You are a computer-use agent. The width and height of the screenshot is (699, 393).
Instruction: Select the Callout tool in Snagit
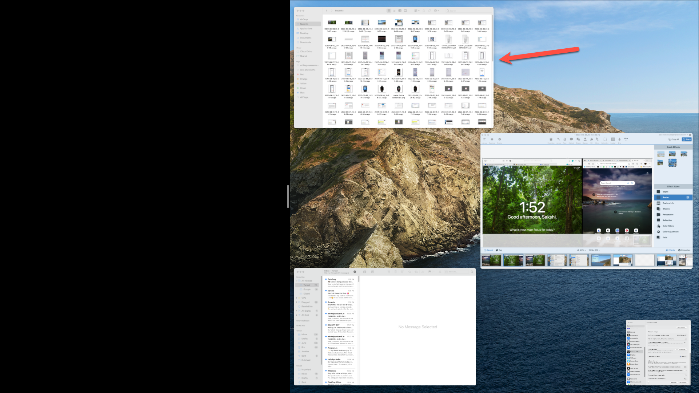click(x=571, y=139)
